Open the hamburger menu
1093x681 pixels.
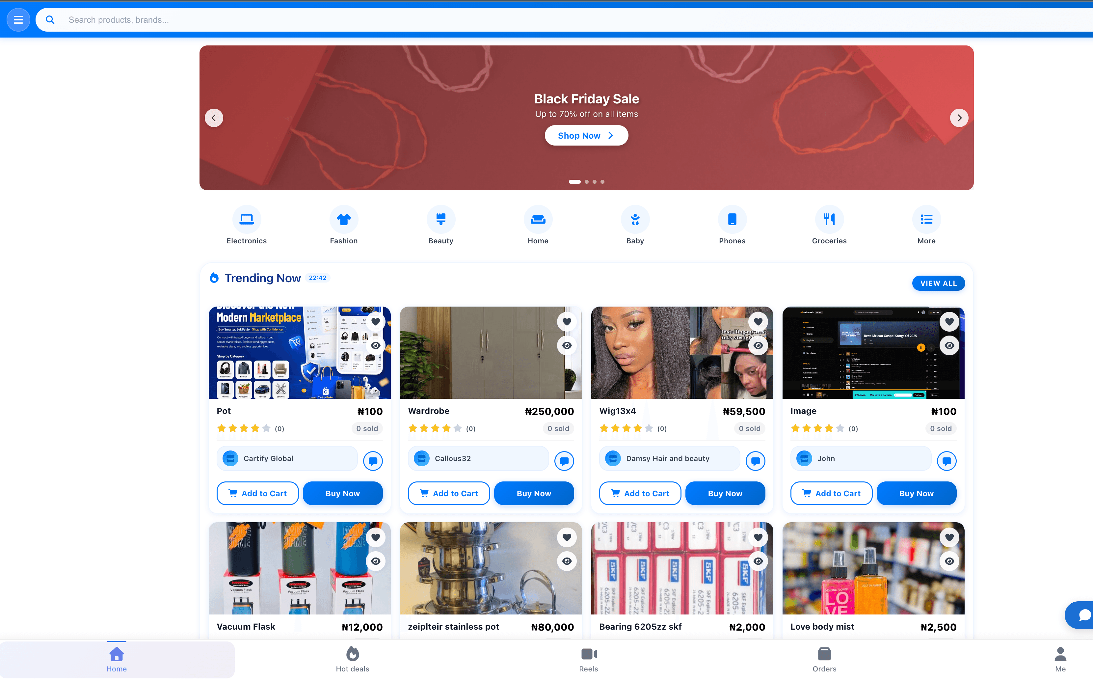click(x=18, y=20)
